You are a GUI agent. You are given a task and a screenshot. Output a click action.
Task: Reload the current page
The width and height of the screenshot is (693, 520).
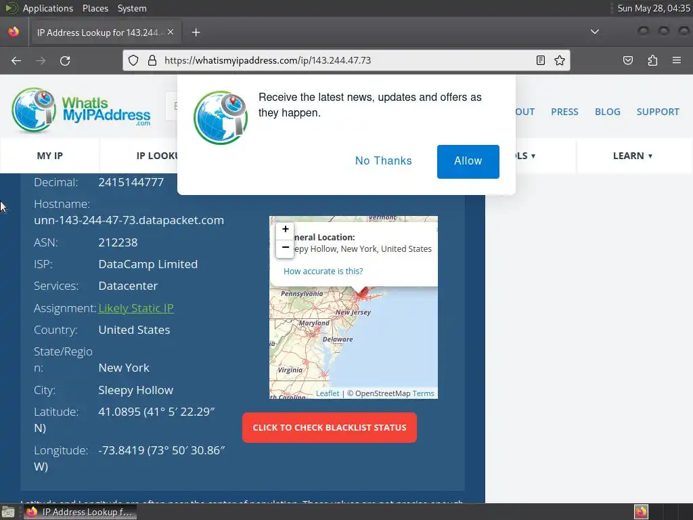65,60
